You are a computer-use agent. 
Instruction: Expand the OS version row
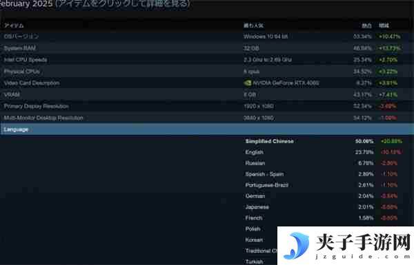[207, 36]
